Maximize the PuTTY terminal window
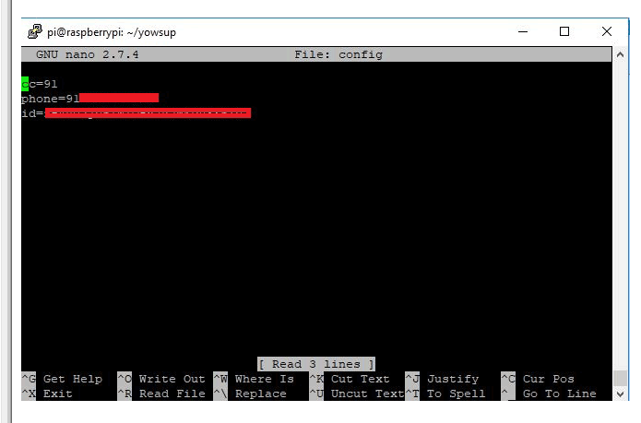Image resolution: width=641 pixels, height=423 pixels. [564, 31]
